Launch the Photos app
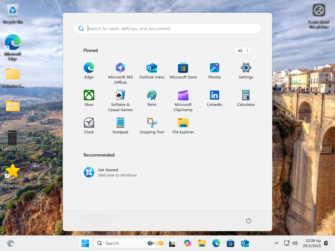 click(x=215, y=71)
